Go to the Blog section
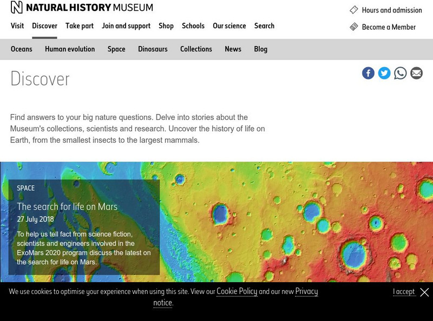433x321 pixels. (260, 49)
